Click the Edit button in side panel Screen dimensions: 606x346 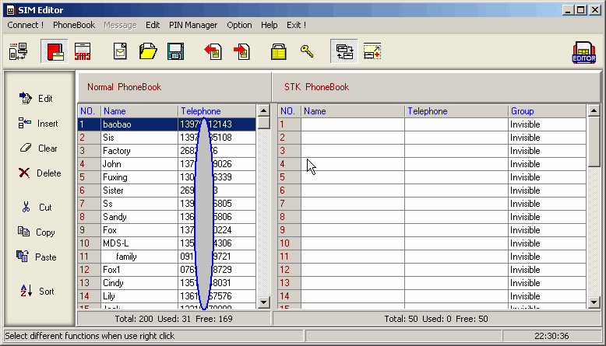(x=36, y=99)
